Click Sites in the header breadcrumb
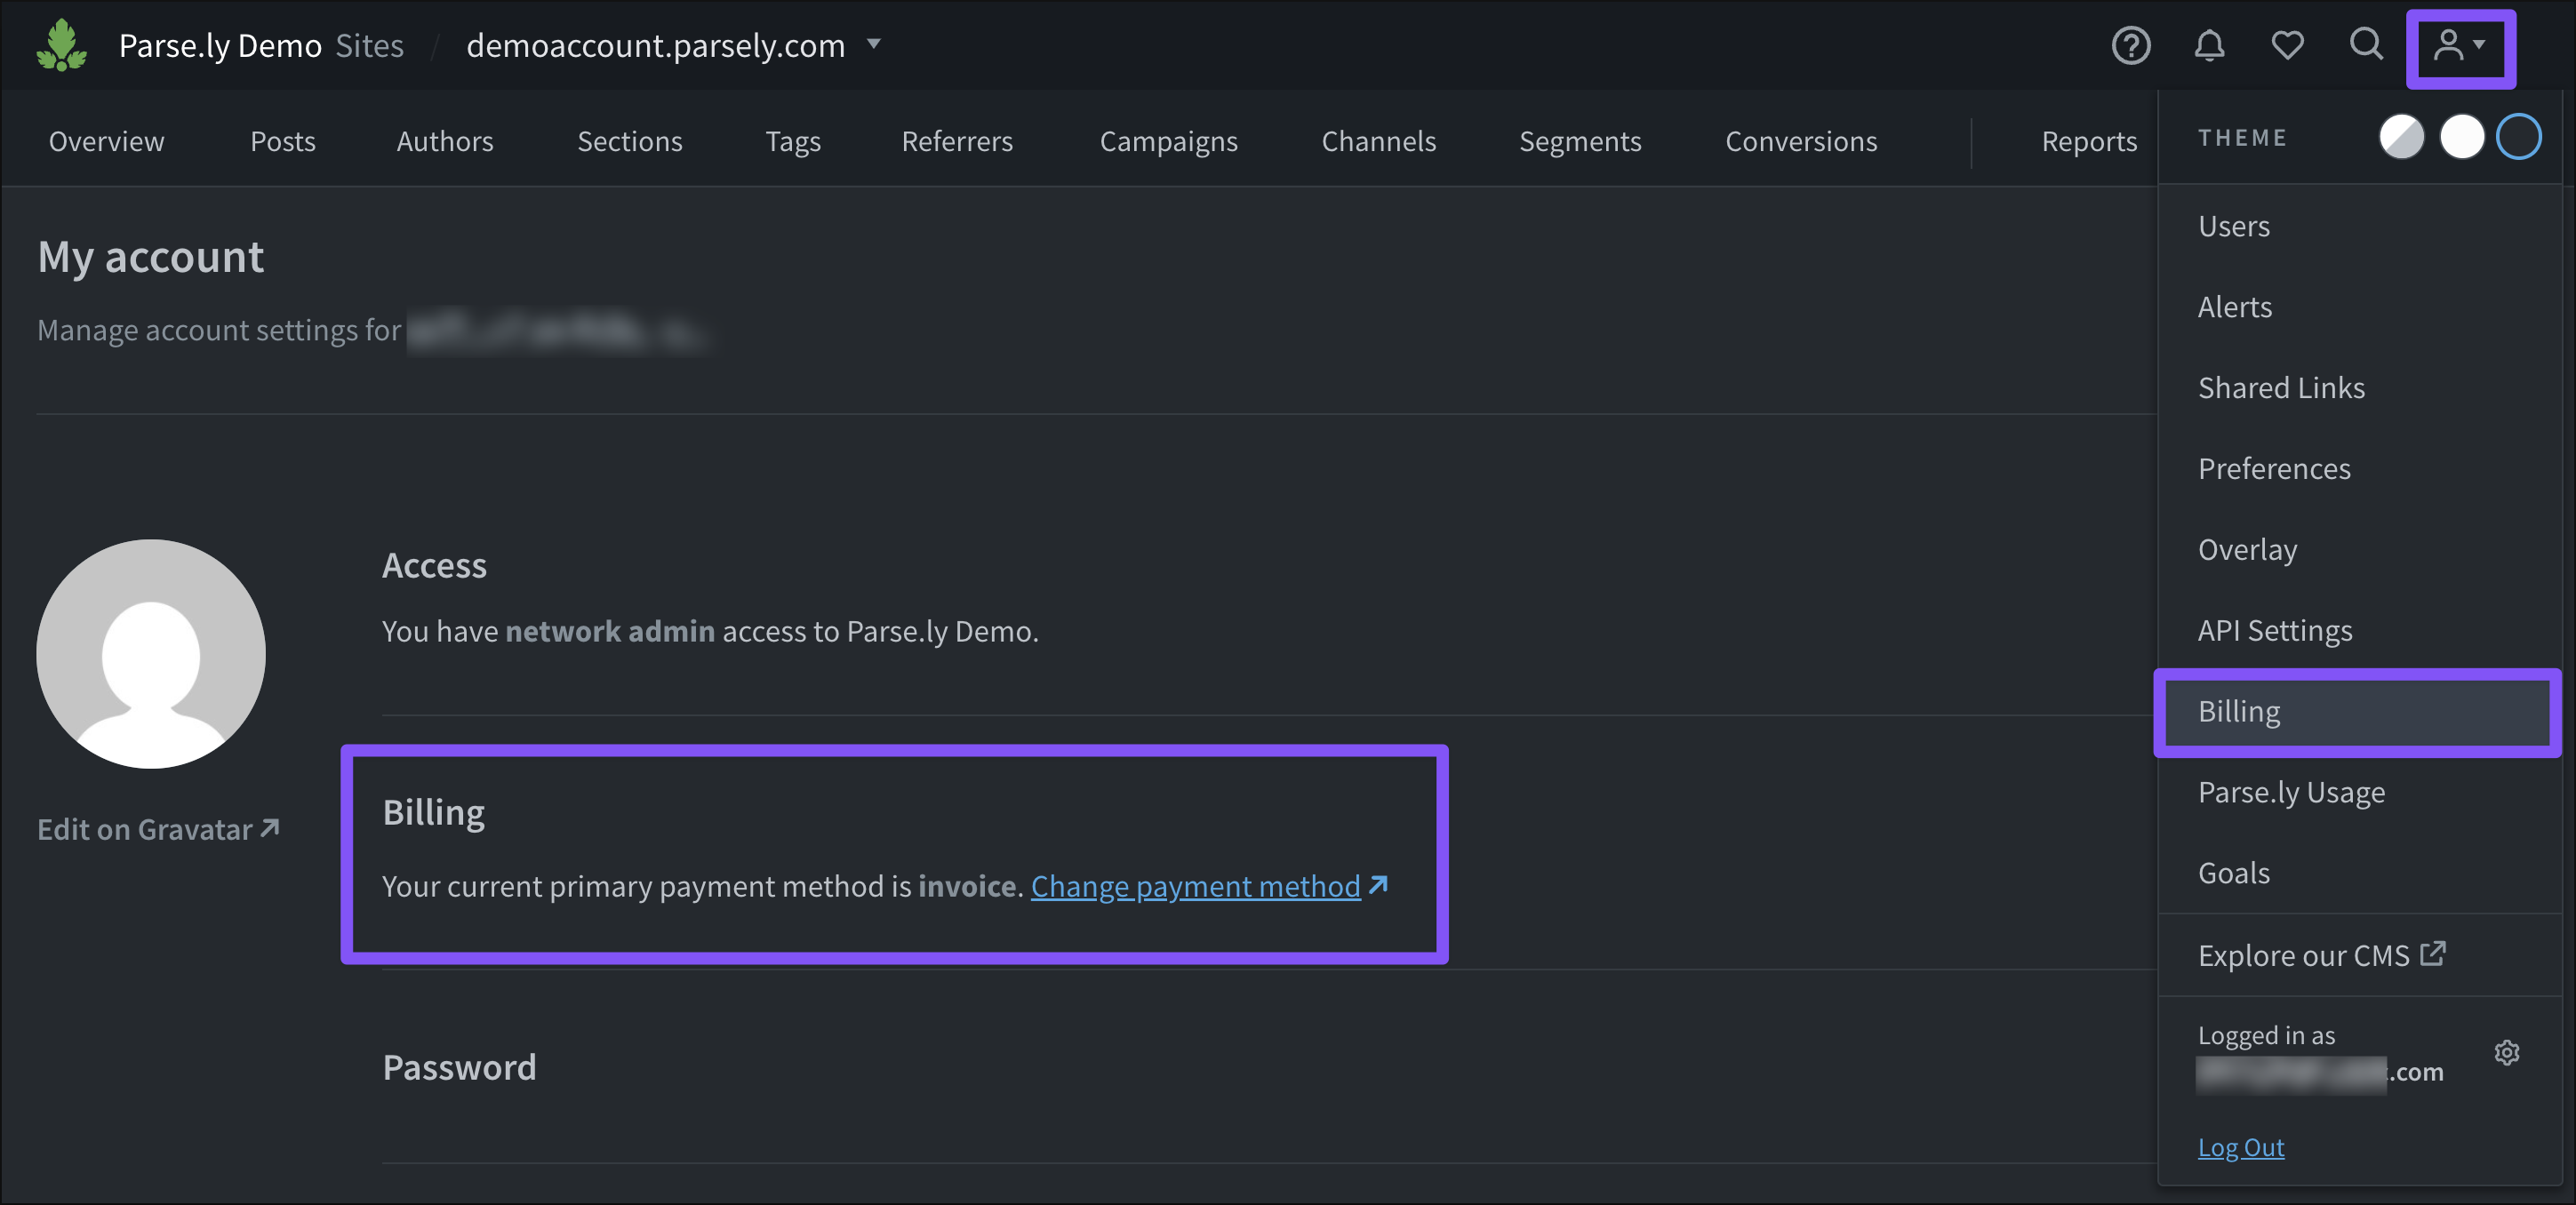2576x1205 pixels. pos(370,46)
